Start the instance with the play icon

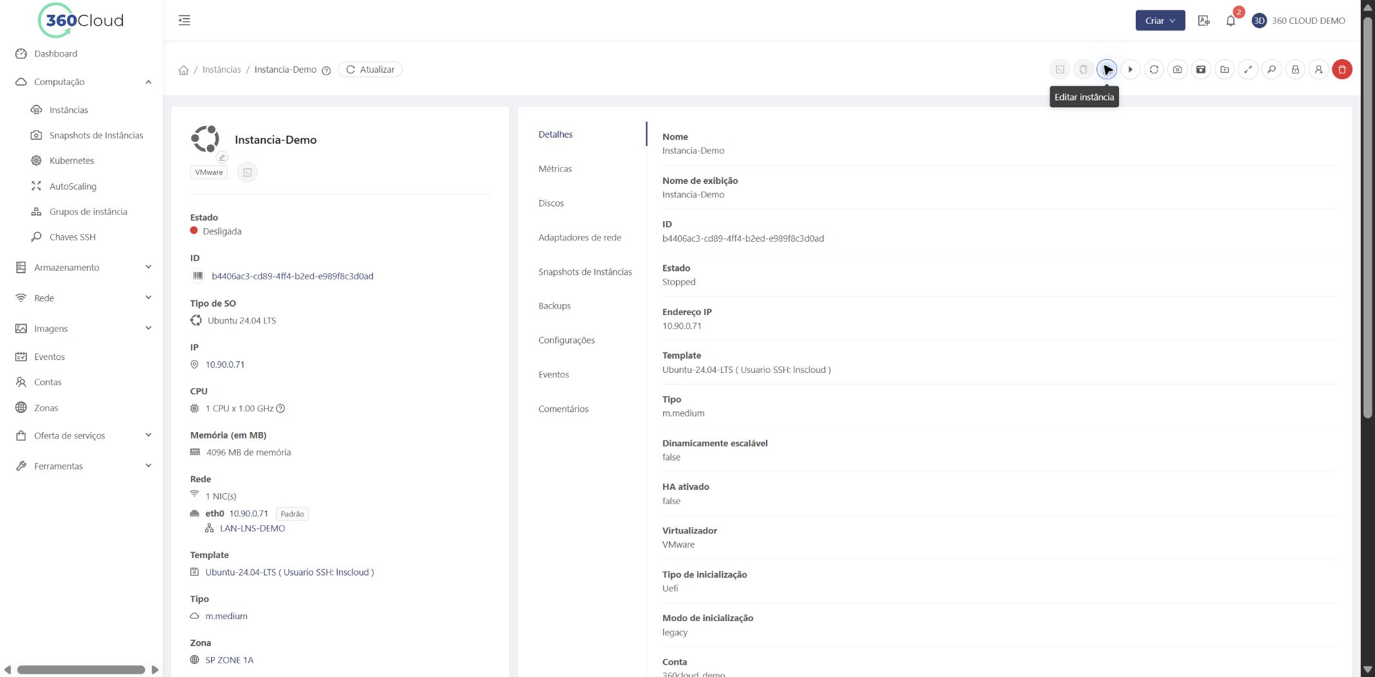(1130, 69)
